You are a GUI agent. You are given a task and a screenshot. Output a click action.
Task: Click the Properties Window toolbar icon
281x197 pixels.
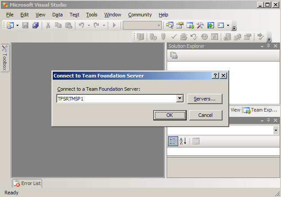click(180, 25)
